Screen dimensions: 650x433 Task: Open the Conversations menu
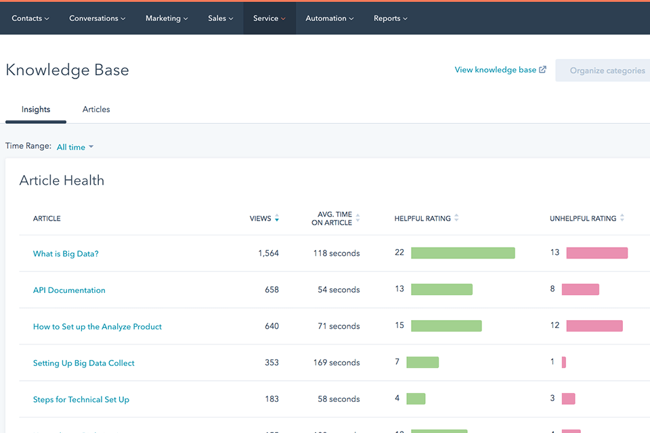click(97, 18)
